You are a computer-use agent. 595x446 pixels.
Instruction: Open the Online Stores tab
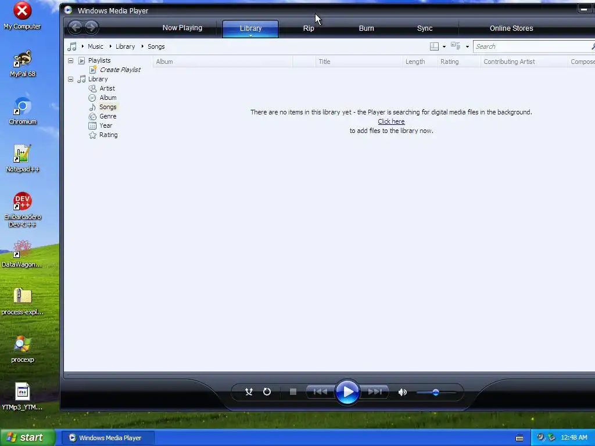[511, 28]
